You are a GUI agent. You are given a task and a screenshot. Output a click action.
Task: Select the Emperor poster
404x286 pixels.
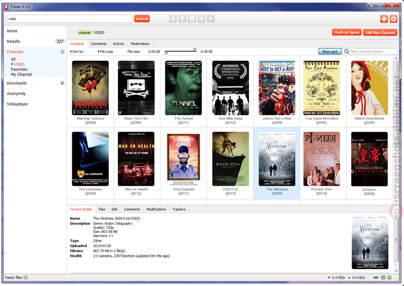pyautogui.click(x=369, y=159)
